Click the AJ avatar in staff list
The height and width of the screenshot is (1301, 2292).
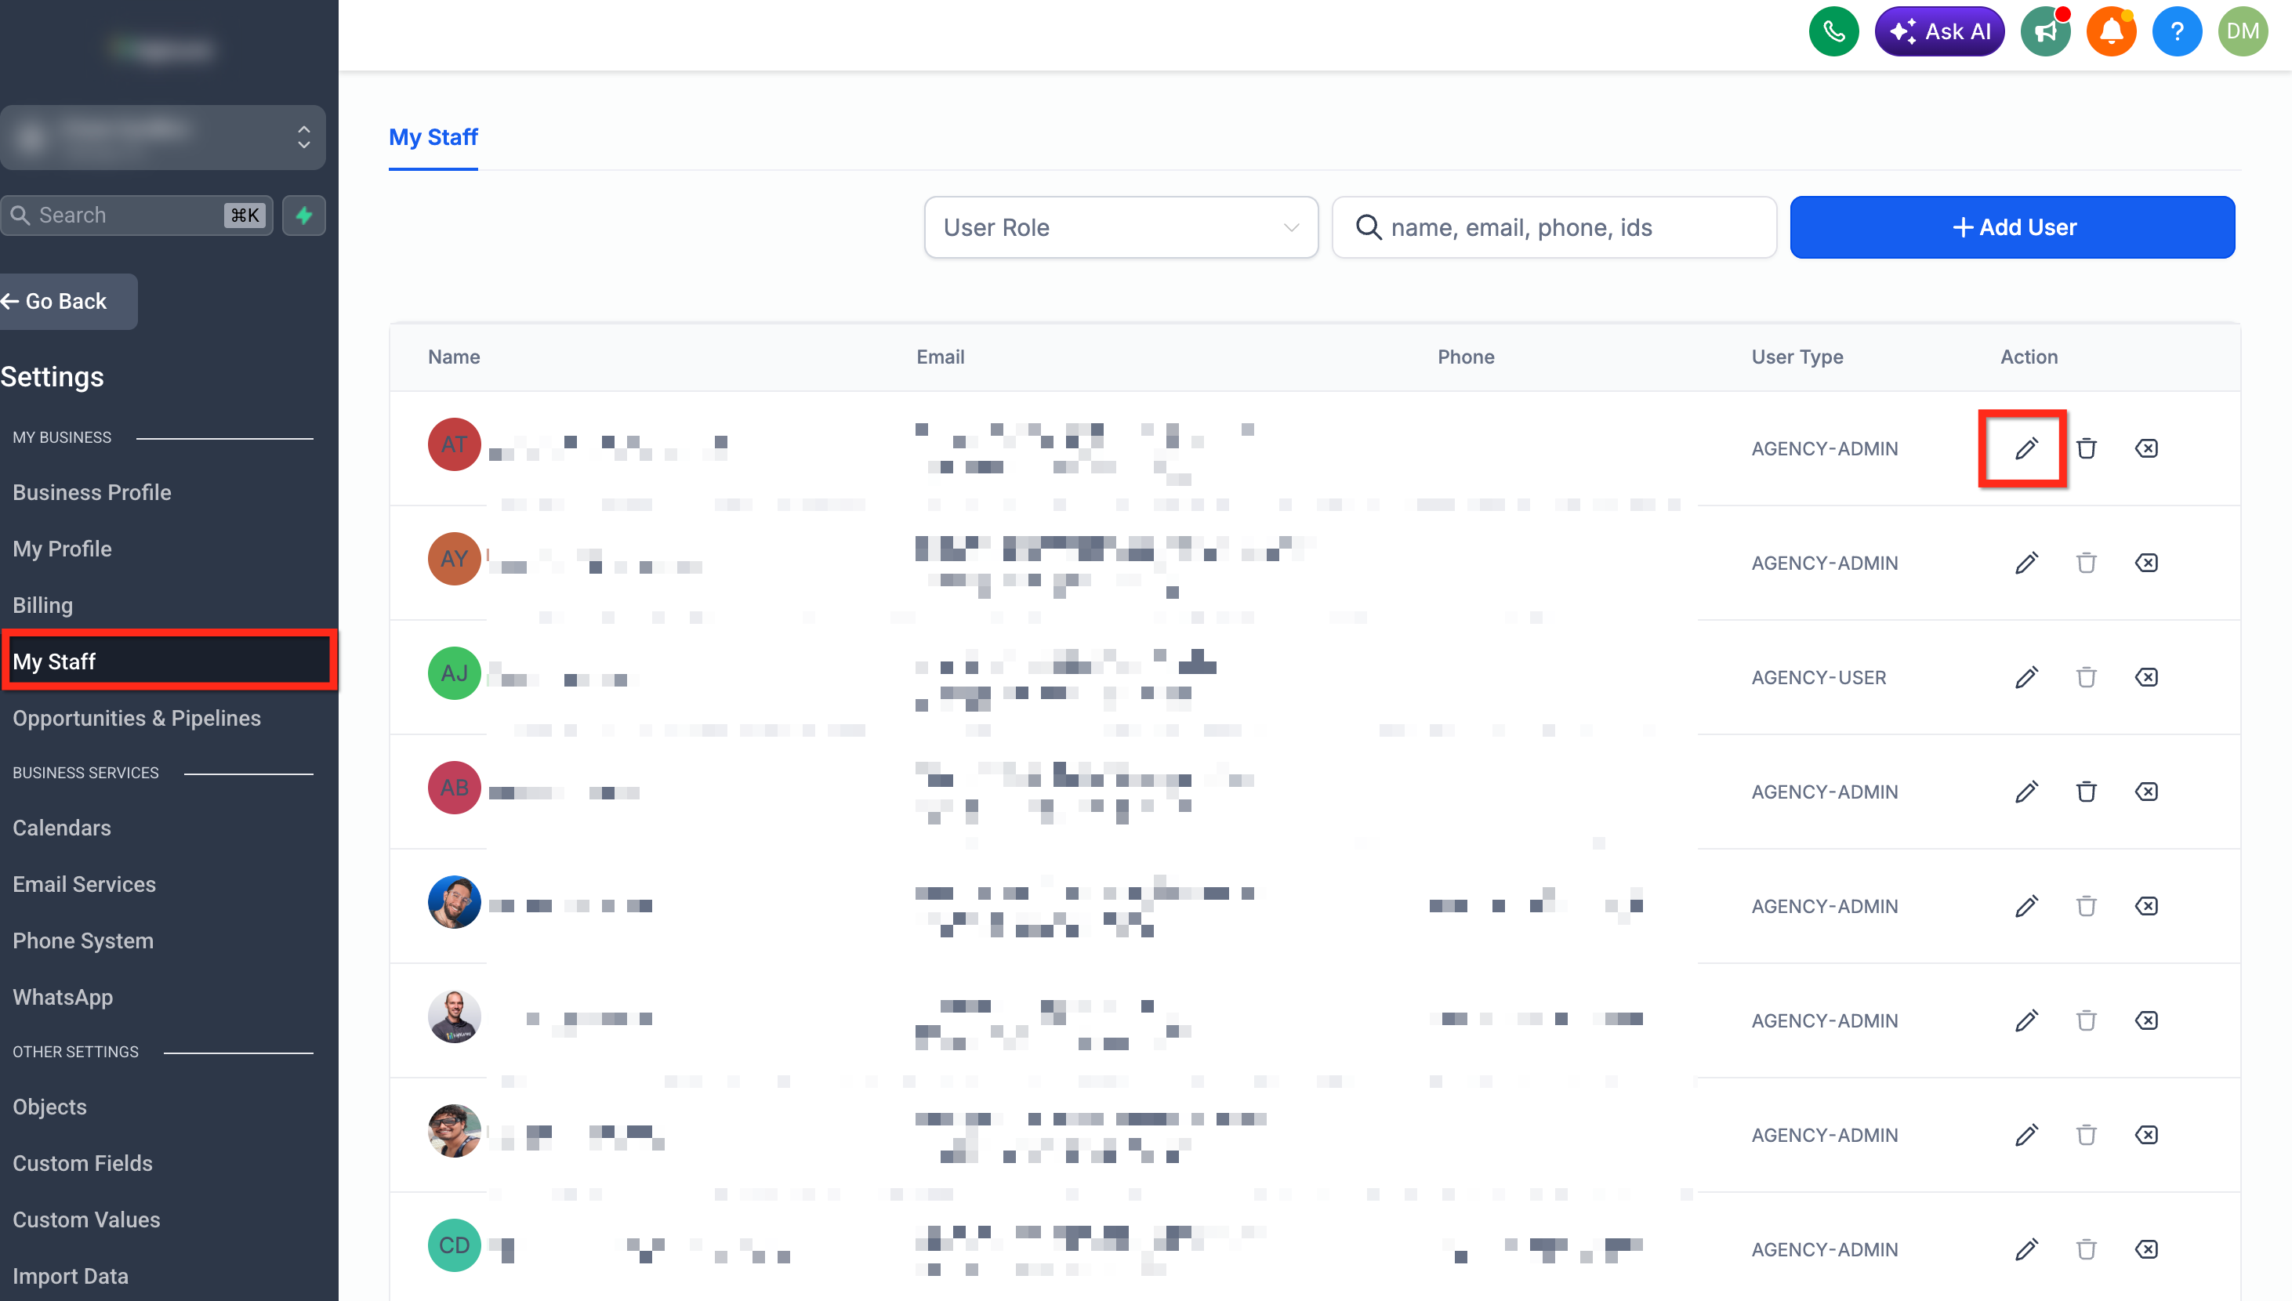(454, 674)
